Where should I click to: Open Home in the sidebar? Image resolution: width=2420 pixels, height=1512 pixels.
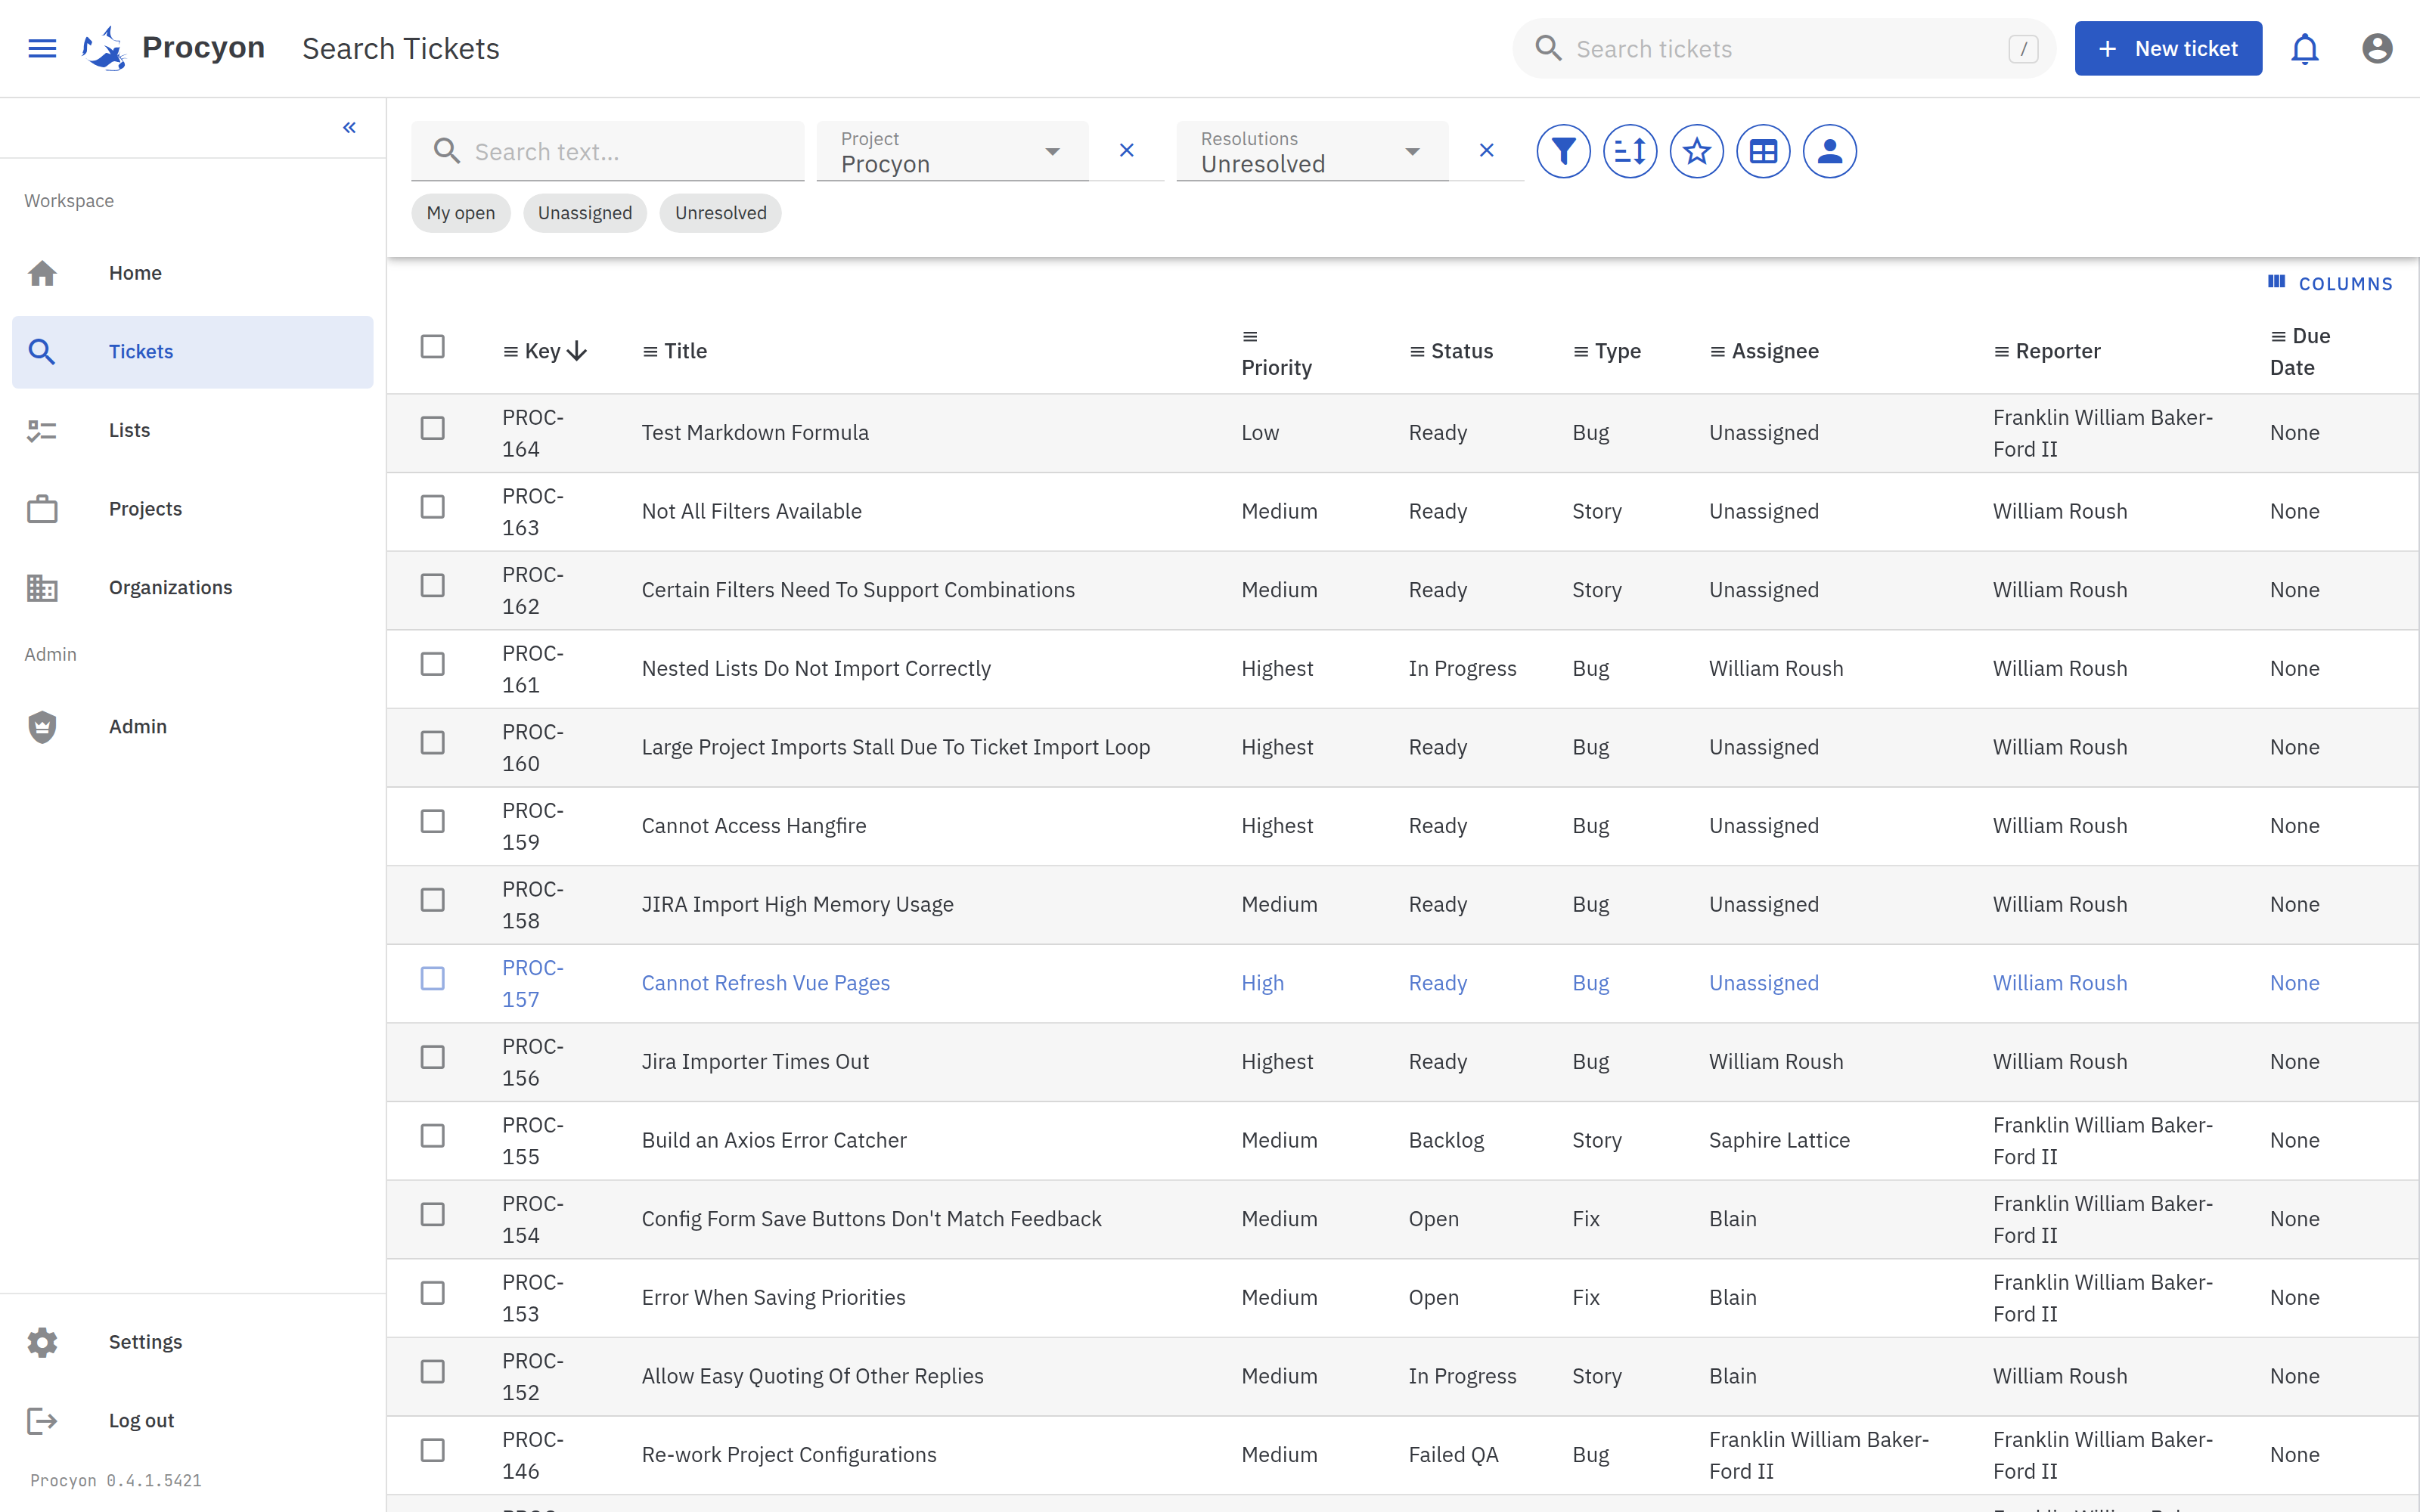pyautogui.click(x=192, y=273)
